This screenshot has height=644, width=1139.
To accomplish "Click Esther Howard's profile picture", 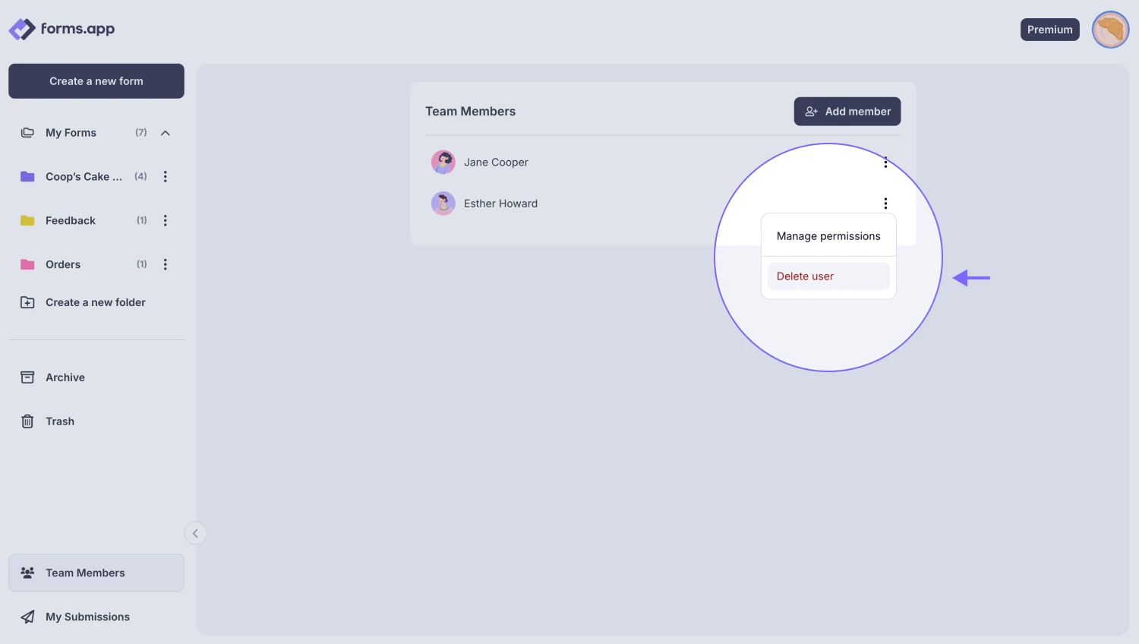I will point(443,203).
